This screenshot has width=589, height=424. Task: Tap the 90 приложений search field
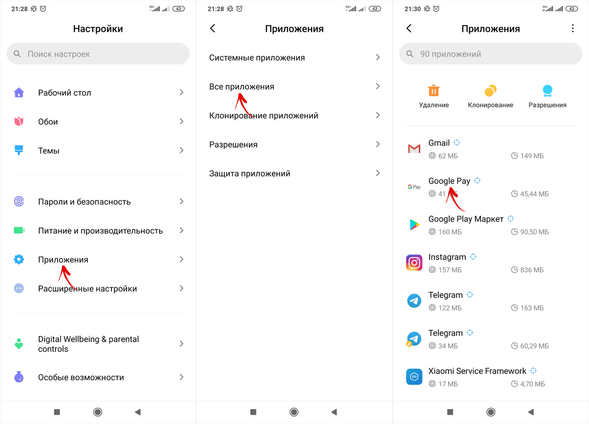(x=491, y=54)
